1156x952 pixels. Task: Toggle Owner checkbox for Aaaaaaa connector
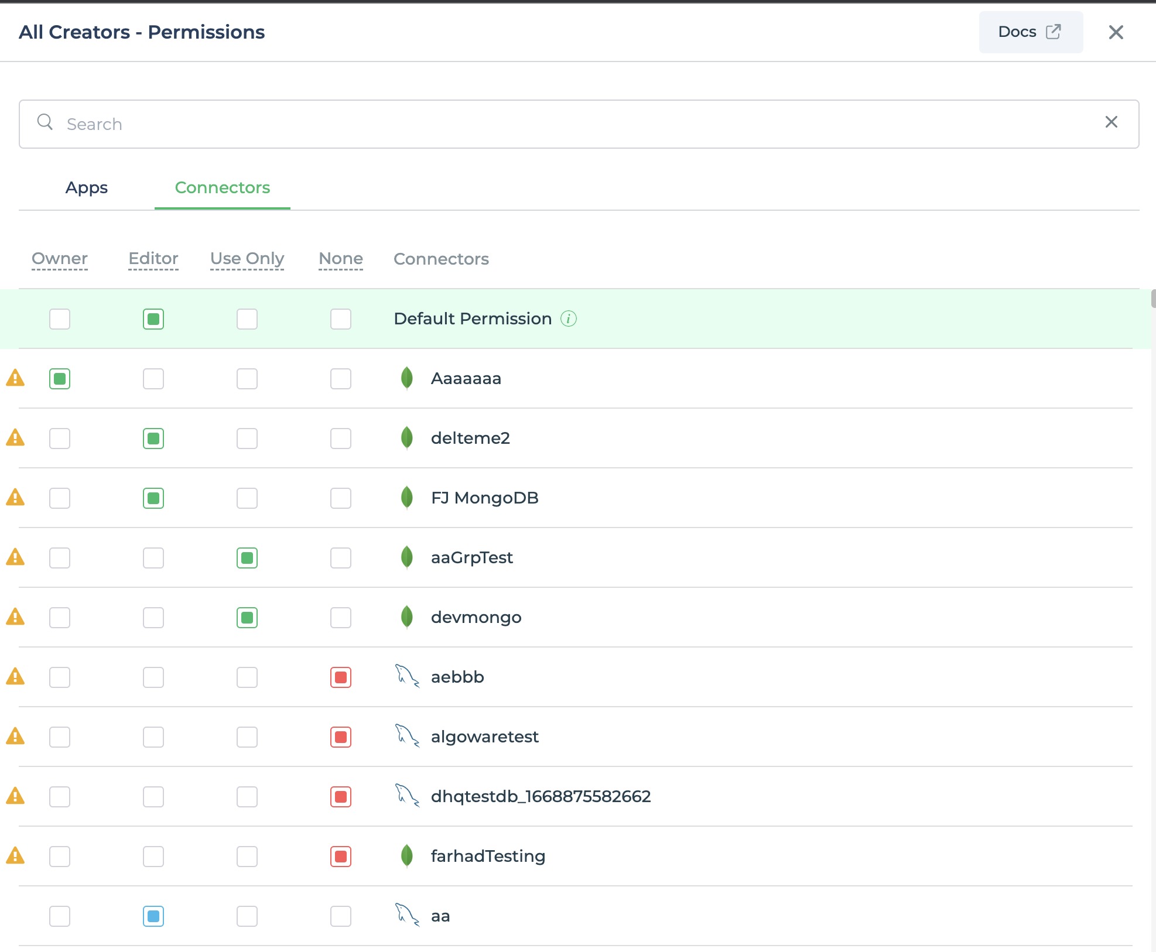[x=60, y=378]
